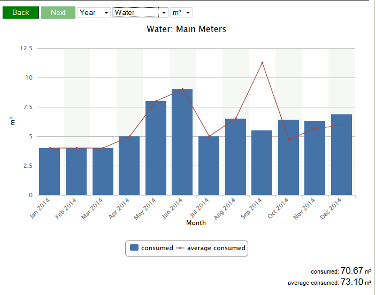Open the m³ unit dropdown
376x295 pixels.
click(x=181, y=12)
